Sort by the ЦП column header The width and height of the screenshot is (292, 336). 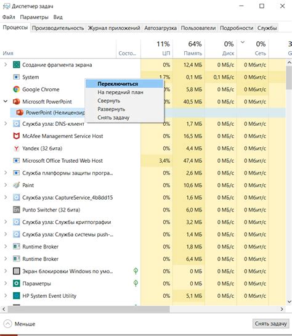(156, 49)
